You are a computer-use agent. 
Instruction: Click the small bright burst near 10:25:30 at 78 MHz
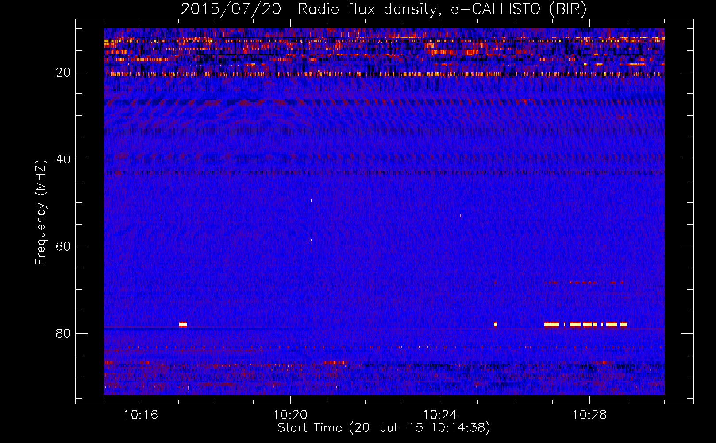pyautogui.click(x=495, y=324)
